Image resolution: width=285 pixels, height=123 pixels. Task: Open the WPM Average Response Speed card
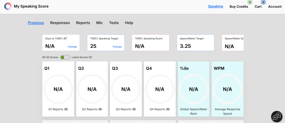(x=227, y=89)
